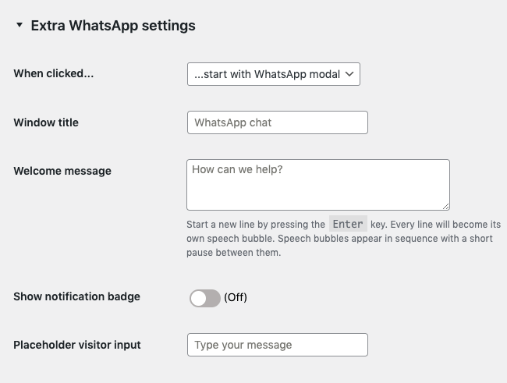507x383 pixels.
Task: Click the 'Type your message' placeholder text
Action: click(243, 345)
